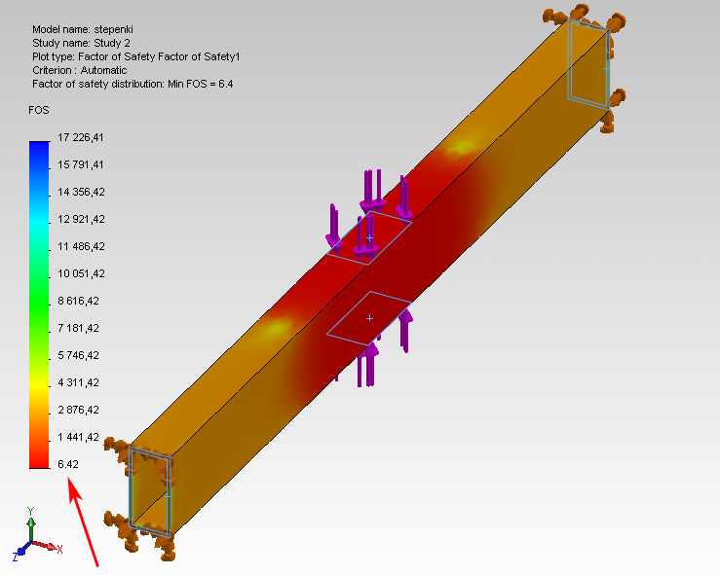Click legend value 8 616,42
This screenshot has width=720, height=575.
[x=79, y=301]
